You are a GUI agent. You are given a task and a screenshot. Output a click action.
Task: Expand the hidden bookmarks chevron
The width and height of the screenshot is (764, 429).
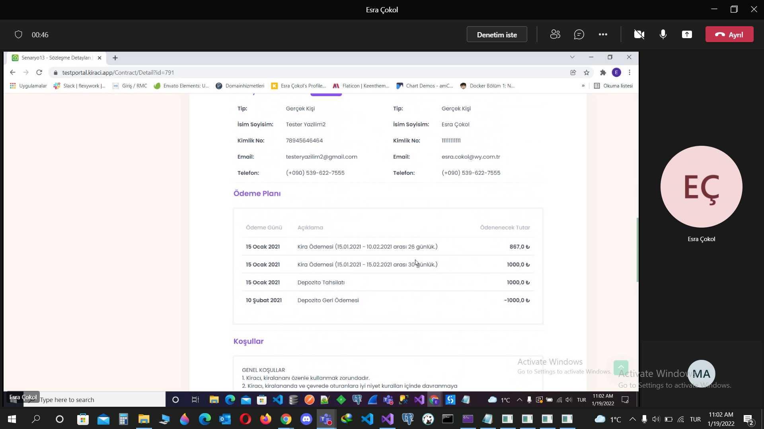click(583, 86)
